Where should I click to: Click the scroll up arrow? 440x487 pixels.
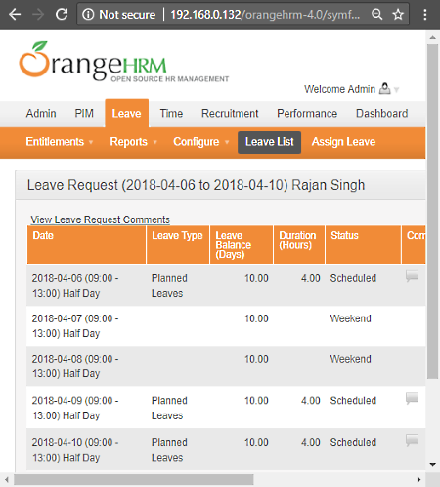tap(433, 38)
